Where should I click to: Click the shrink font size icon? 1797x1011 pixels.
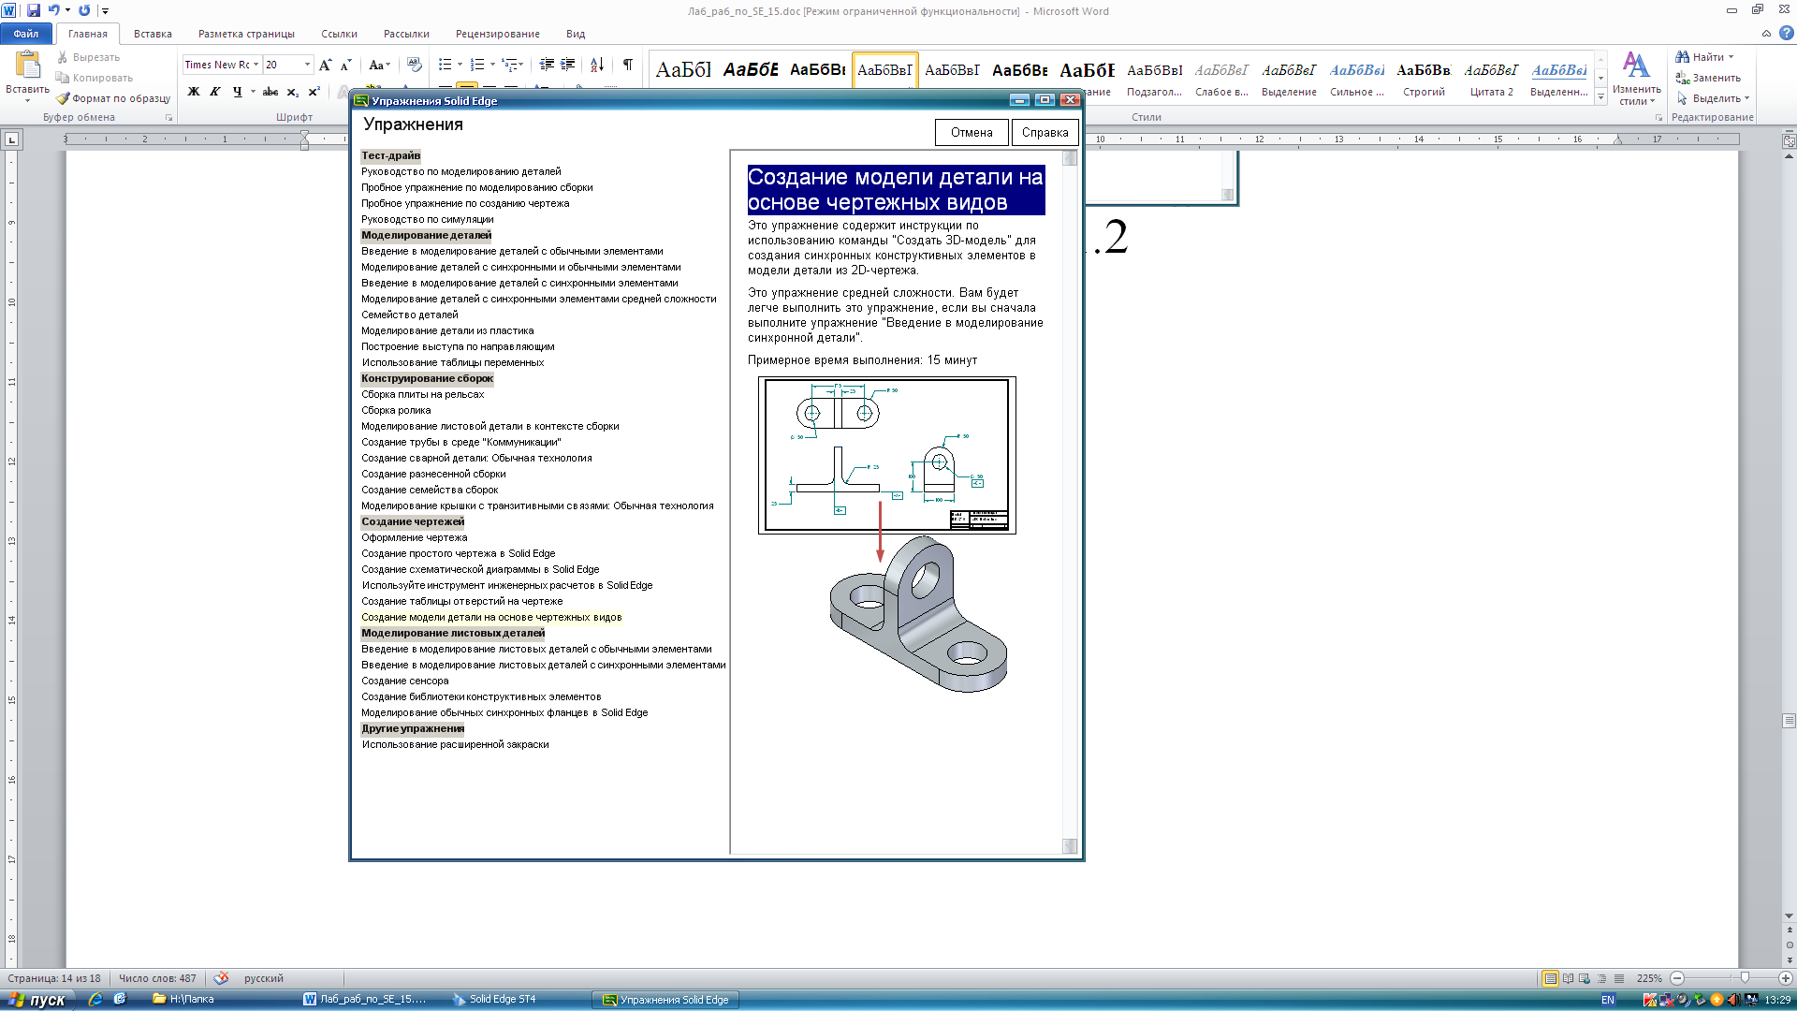345,65
